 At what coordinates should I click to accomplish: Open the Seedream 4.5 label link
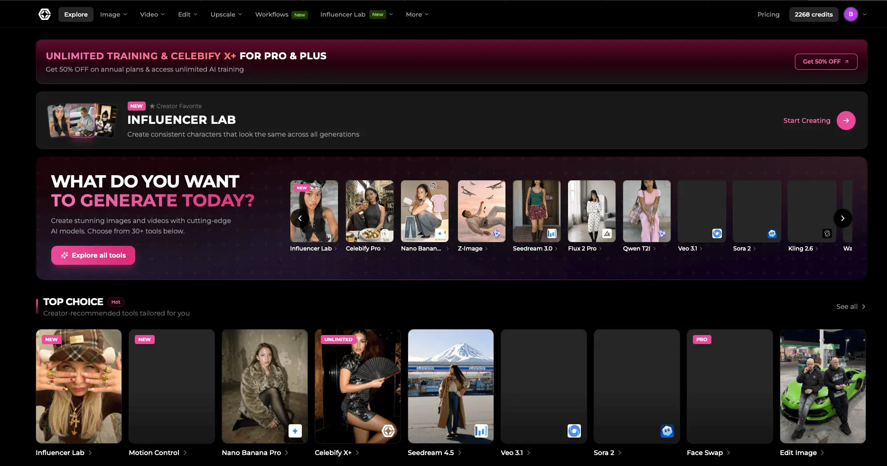pos(435,453)
